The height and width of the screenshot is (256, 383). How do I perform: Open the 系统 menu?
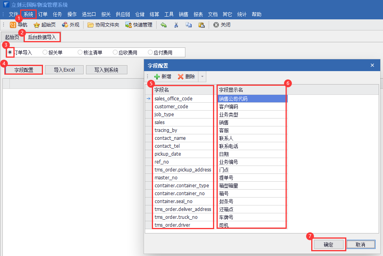[x=28, y=14]
